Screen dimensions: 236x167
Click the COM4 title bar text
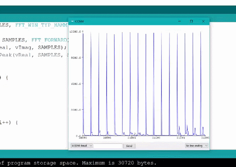(x=79, y=21)
